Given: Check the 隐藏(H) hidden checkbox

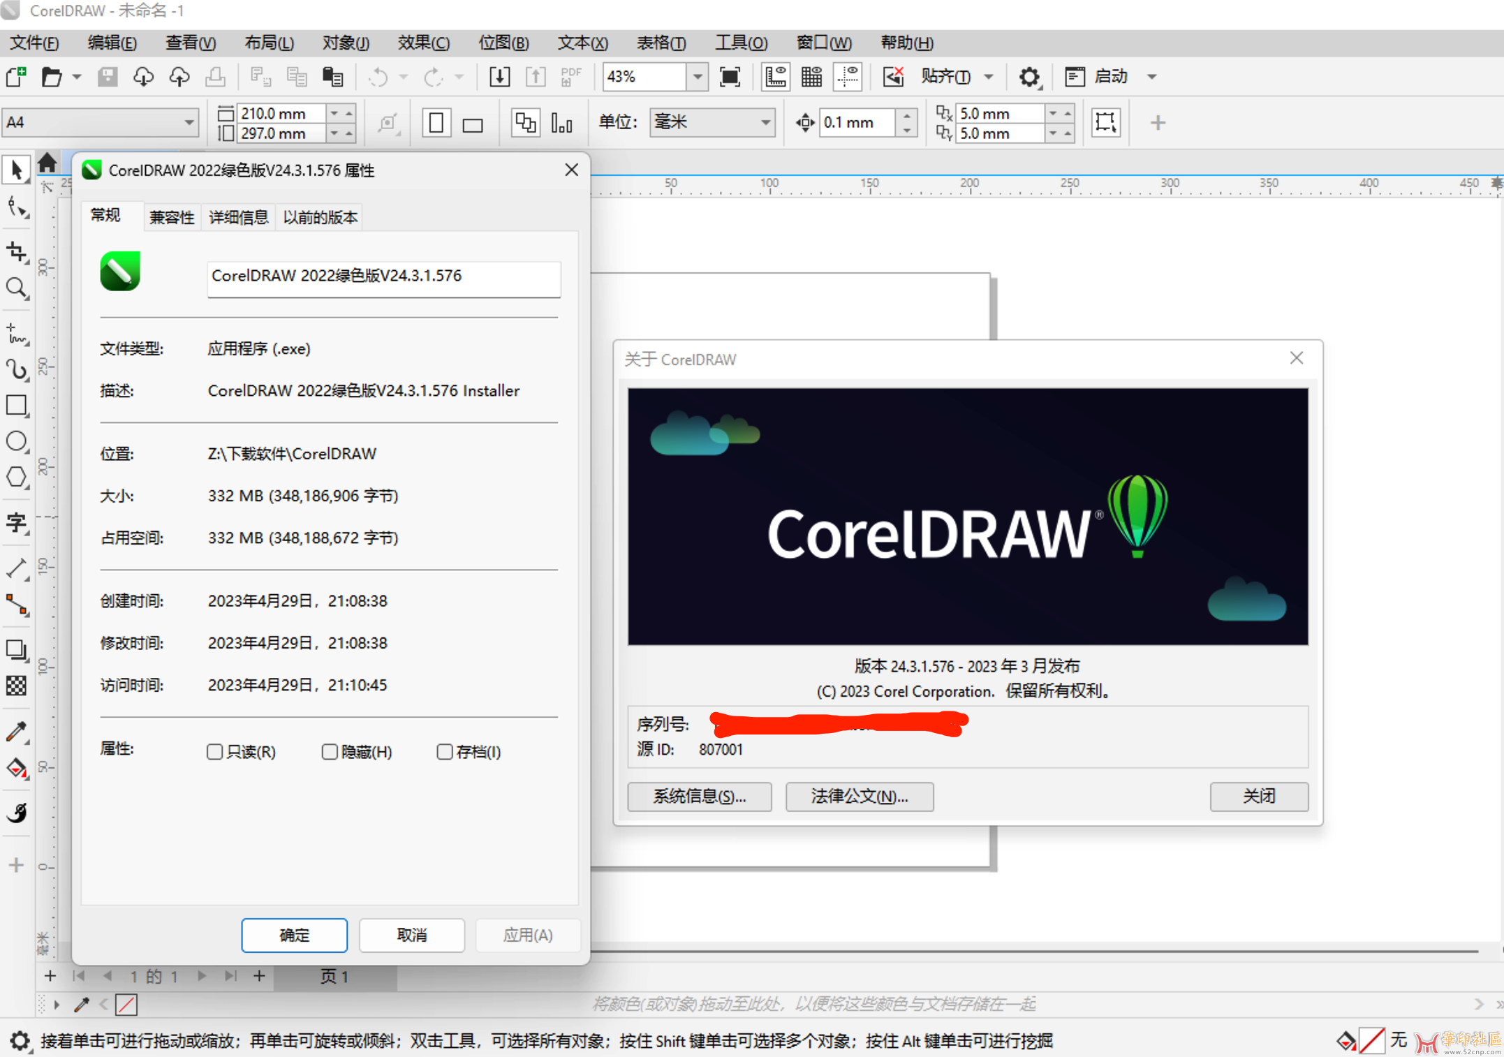Looking at the screenshot, I should point(330,752).
